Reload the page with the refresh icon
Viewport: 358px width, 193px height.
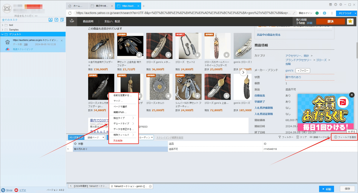pos(70,13)
